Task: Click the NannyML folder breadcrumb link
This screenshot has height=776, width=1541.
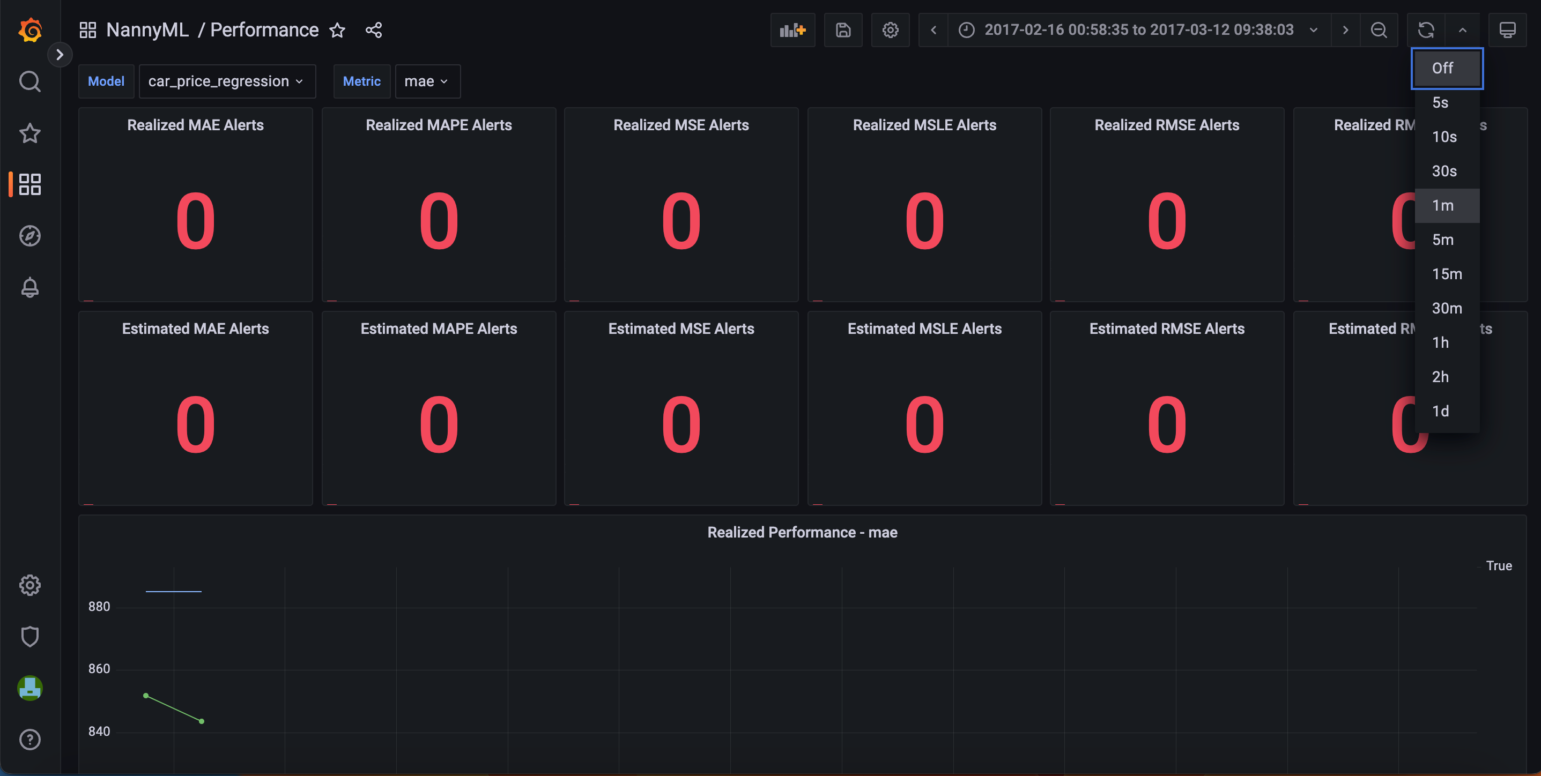Action: coord(147,30)
